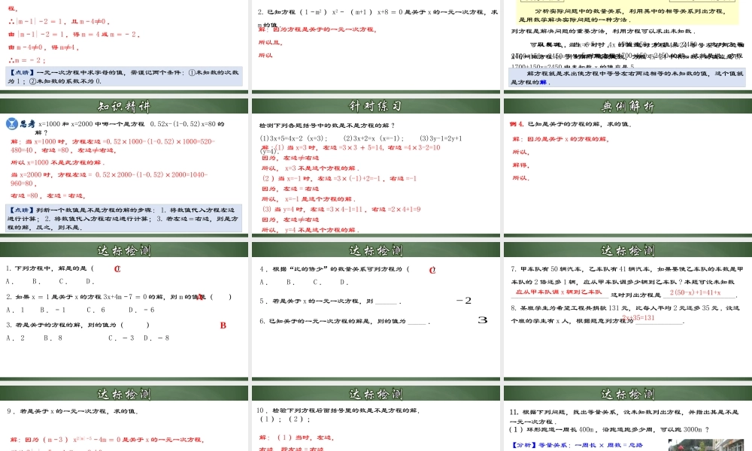Click question 10. 检验下列方程后面括号里的数
Image resolution: width=752 pixels, height=451 pixels.
click(x=338, y=410)
